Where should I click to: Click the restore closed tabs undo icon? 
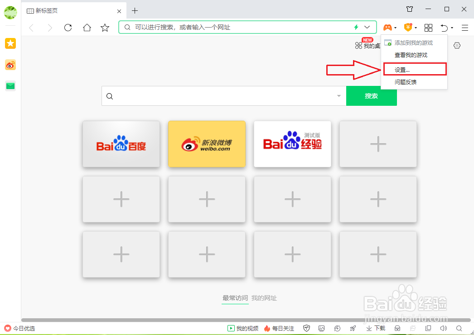[x=443, y=28]
